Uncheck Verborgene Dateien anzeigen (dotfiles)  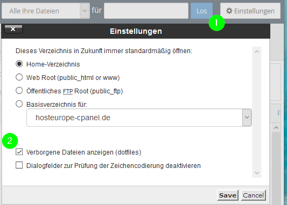pos(19,152)
